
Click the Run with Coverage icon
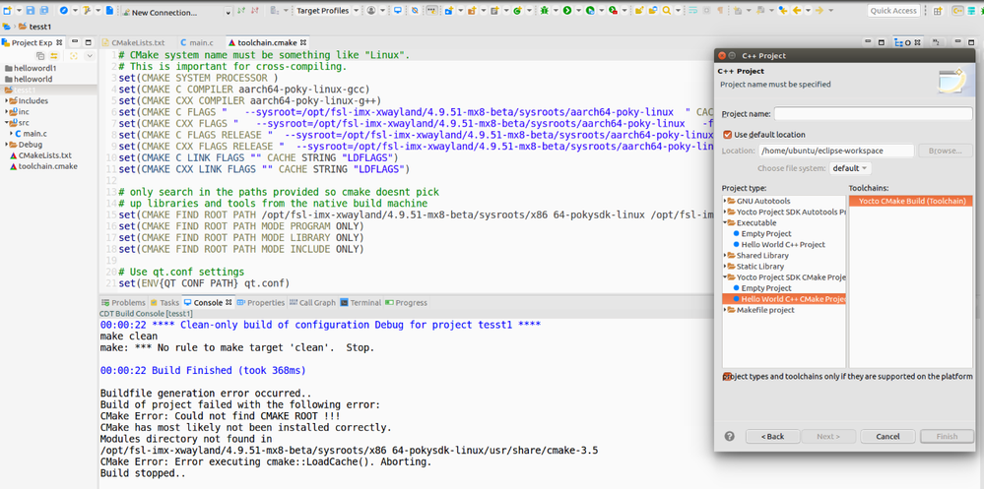(x=591, y=11)
